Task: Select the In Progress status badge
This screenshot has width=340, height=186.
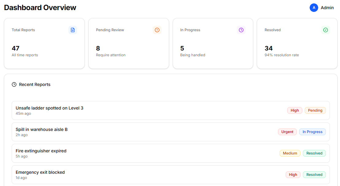Action: 312,132
